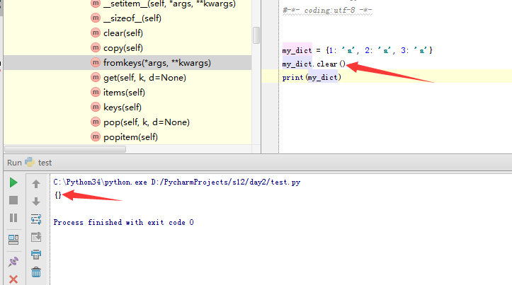Viewport: 512px width, 285px height.
Task: Click the green Run (rerun) button
Action: point(13,182)
